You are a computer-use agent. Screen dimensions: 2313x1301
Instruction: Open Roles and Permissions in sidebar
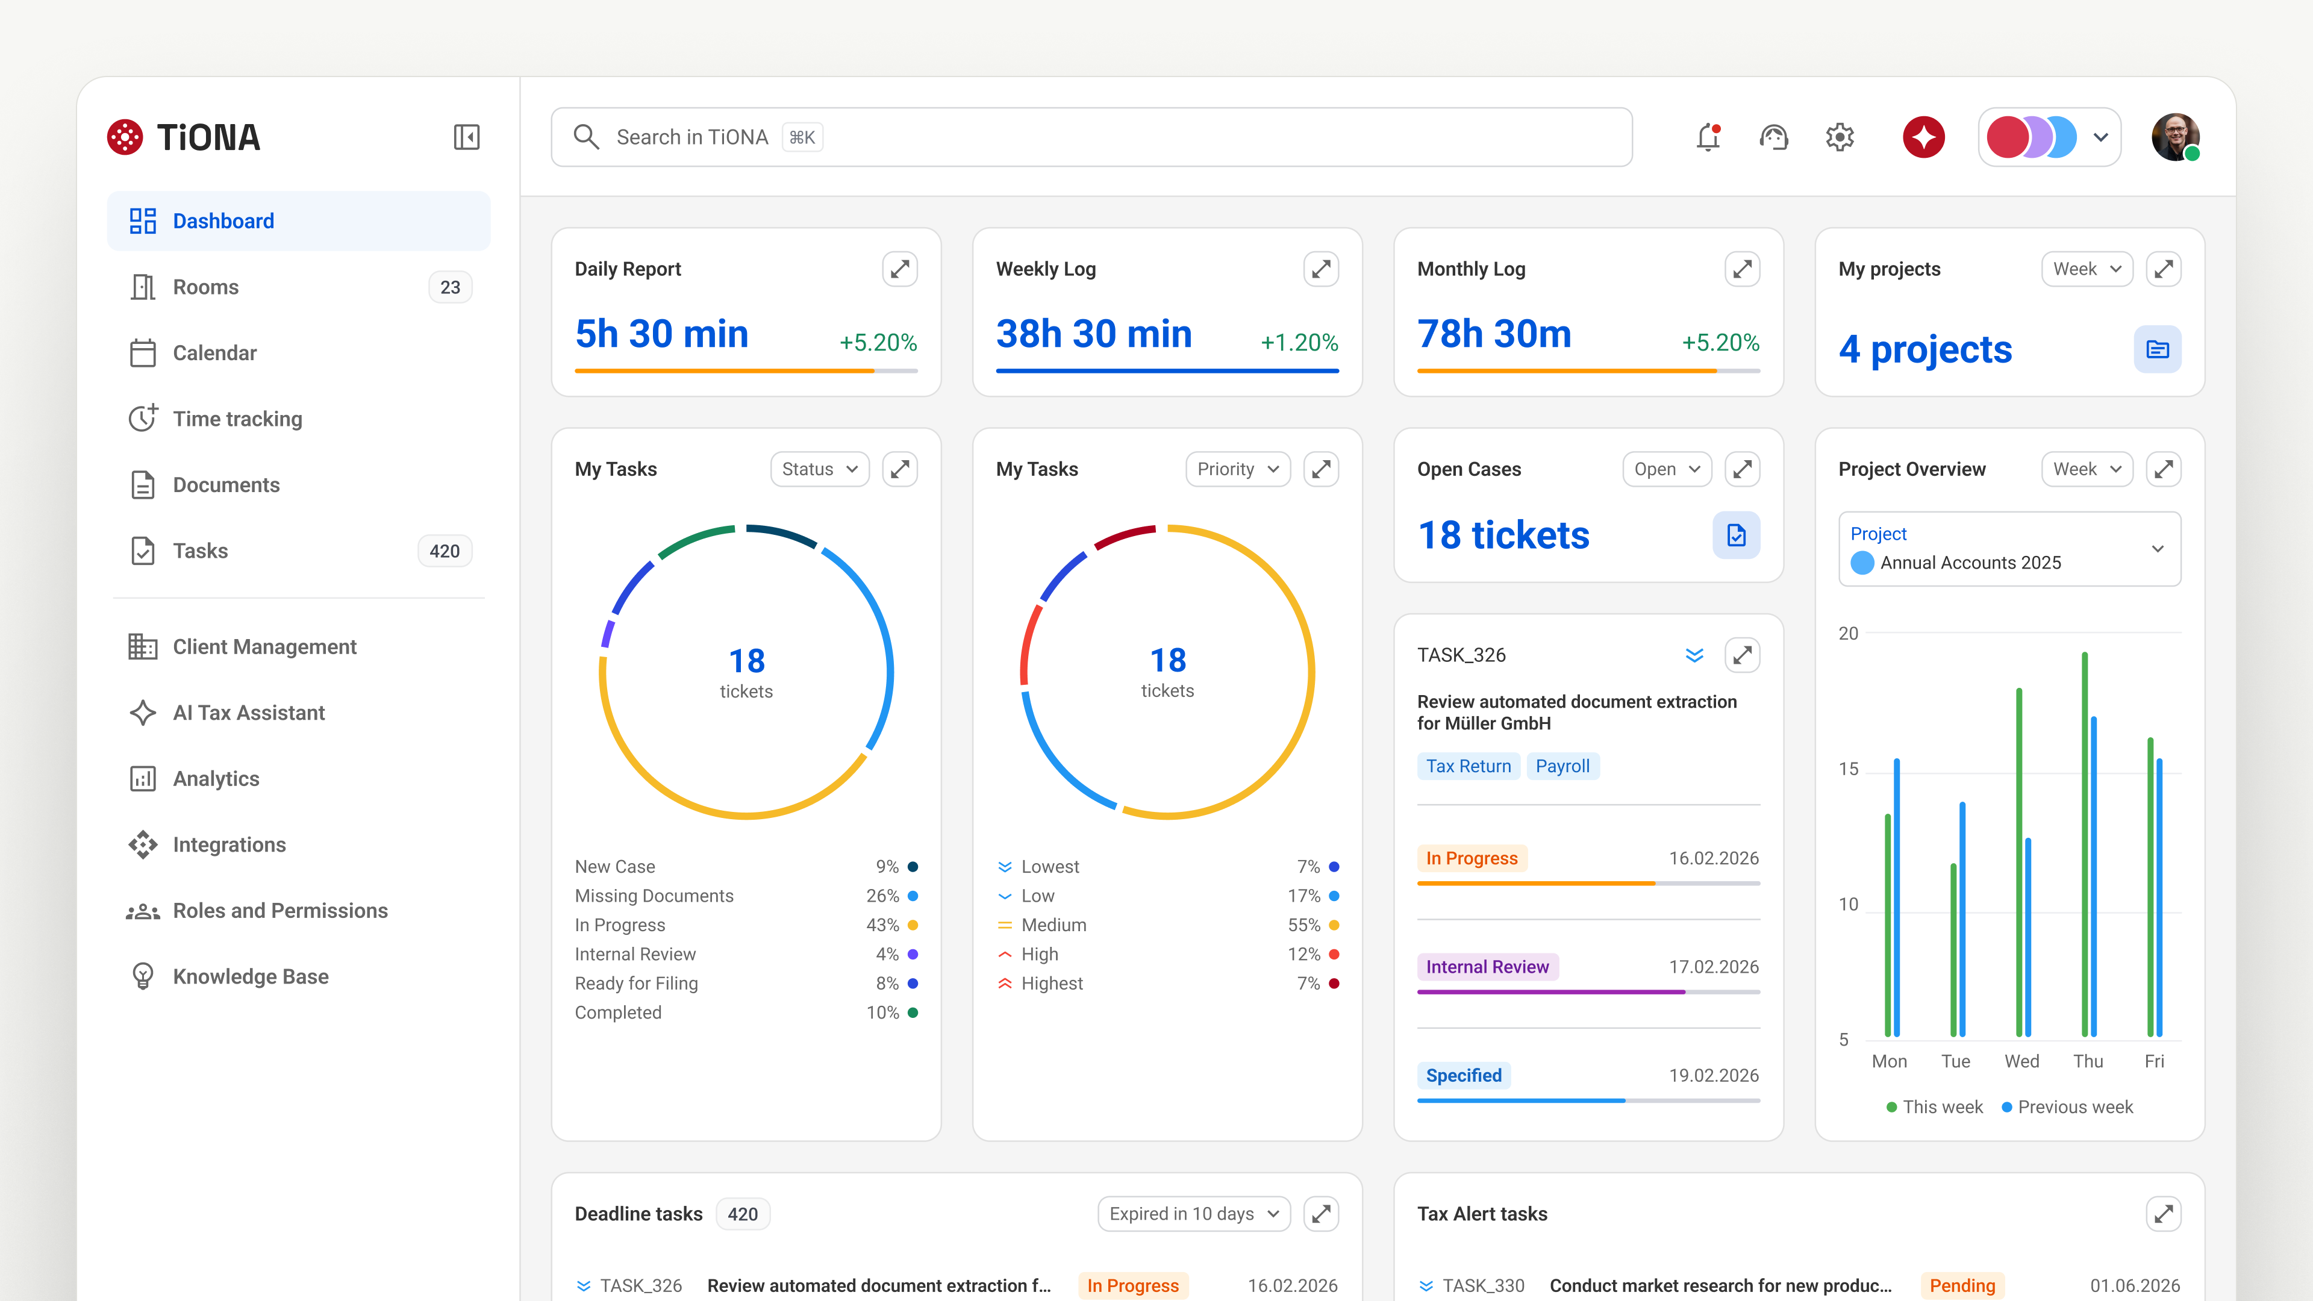(x=299, y=911)
